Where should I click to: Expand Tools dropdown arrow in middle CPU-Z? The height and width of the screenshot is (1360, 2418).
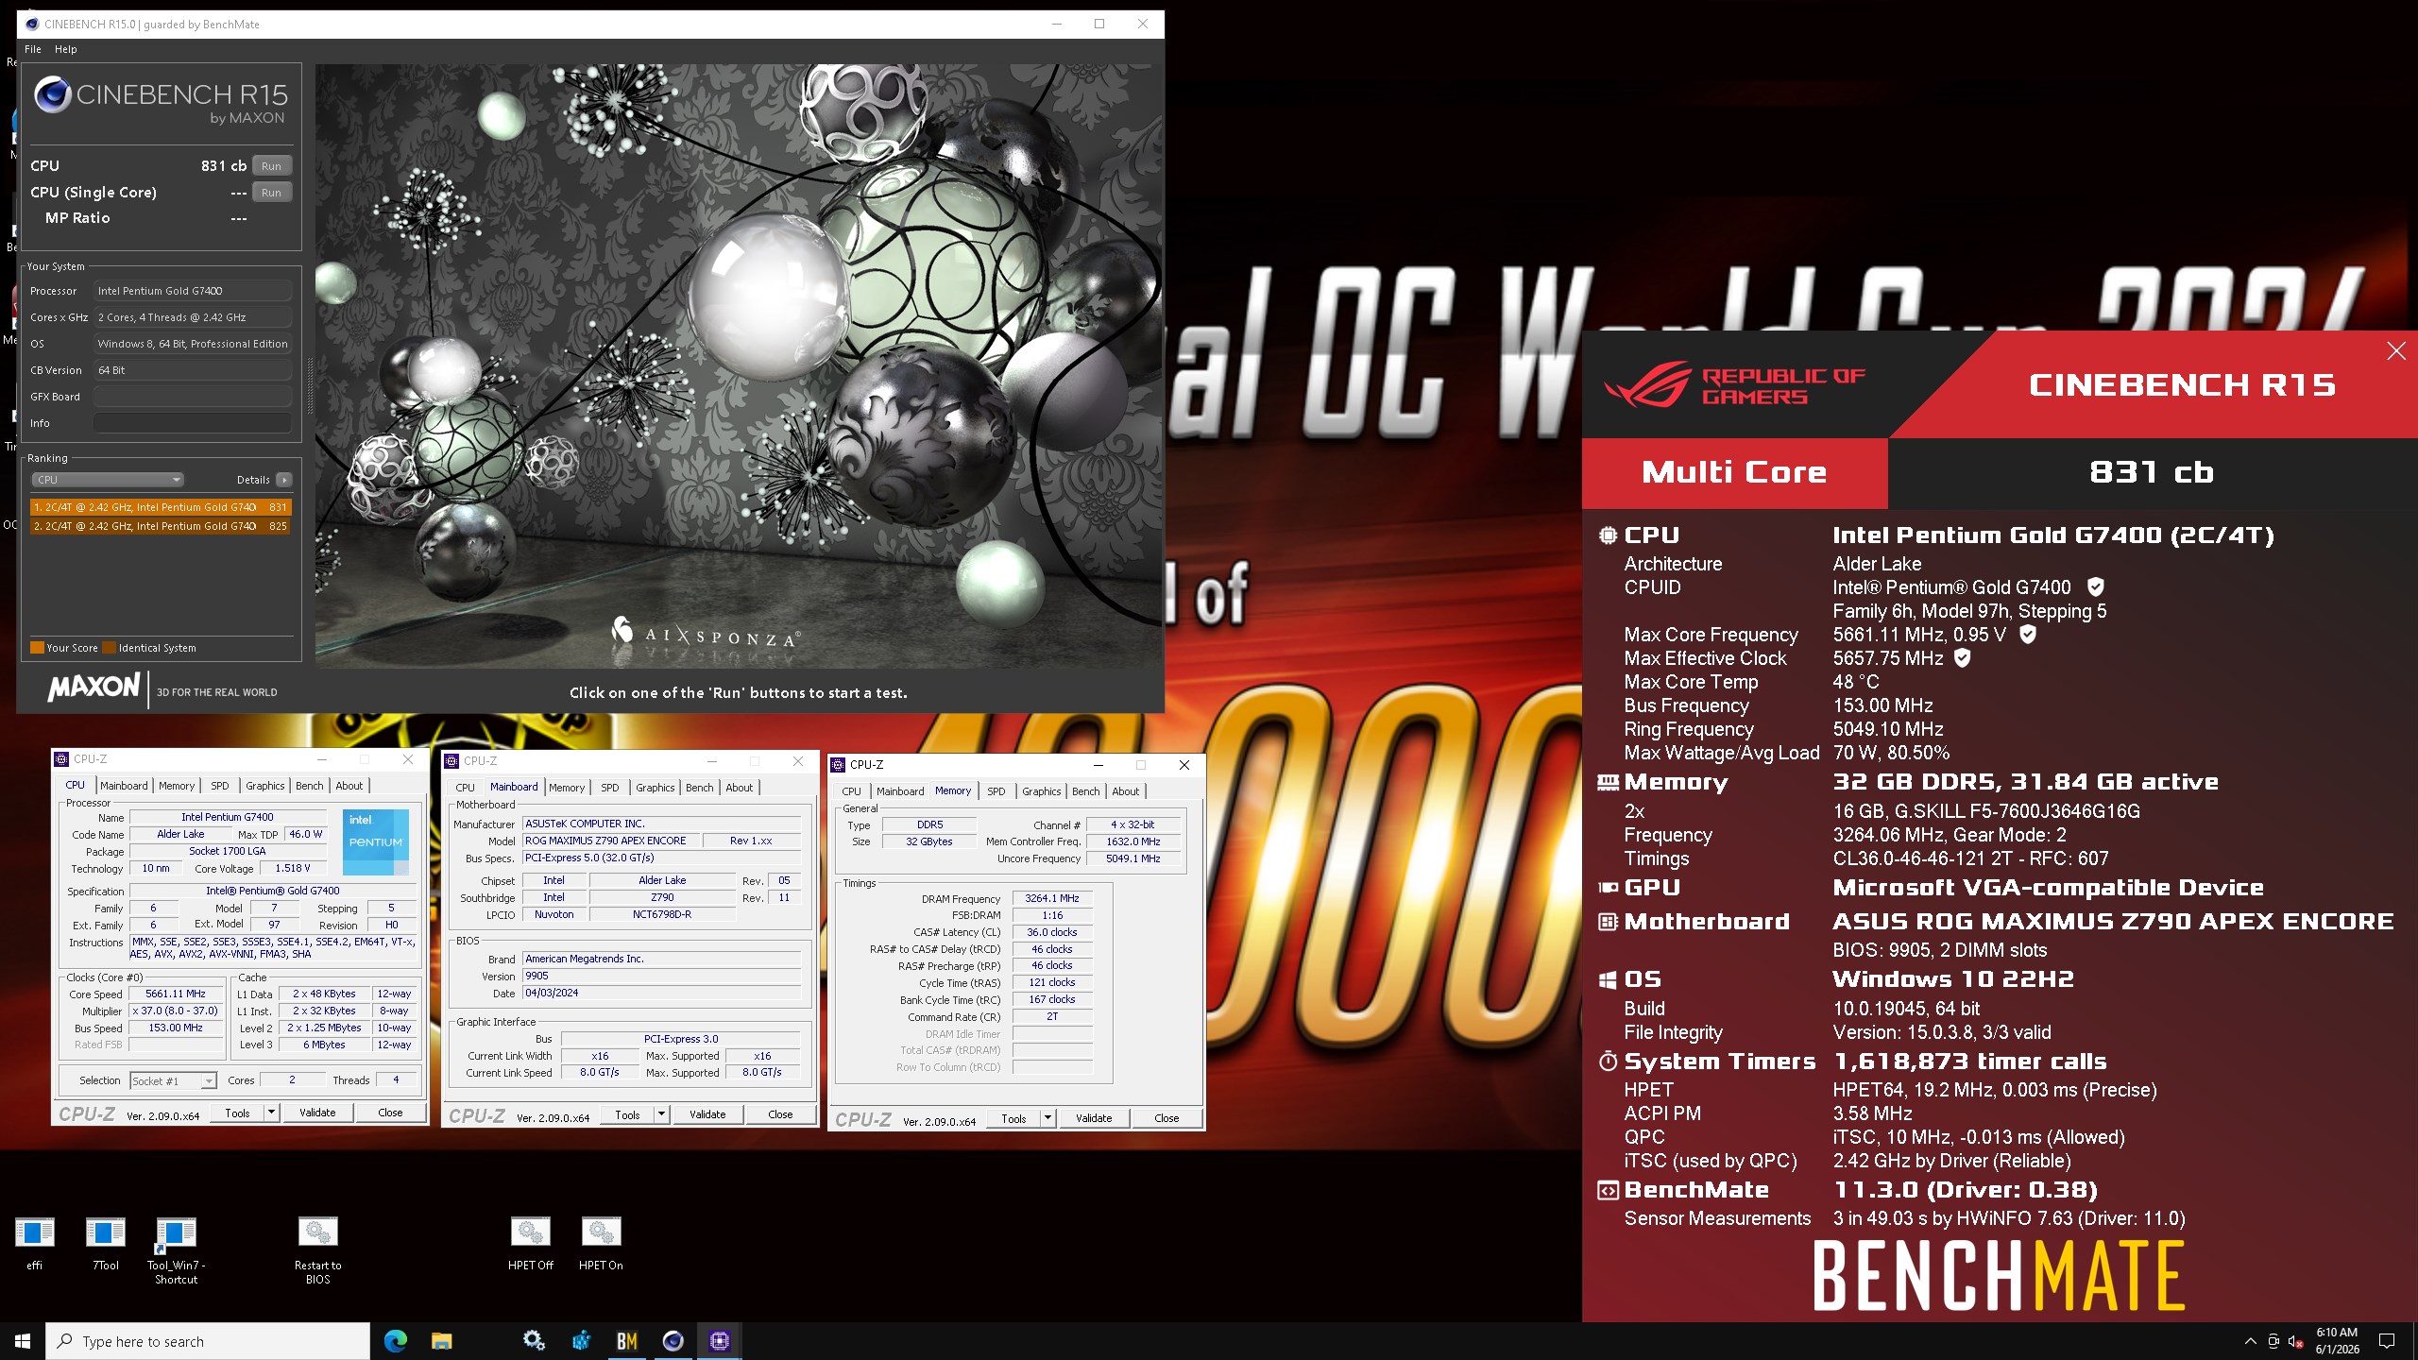[661, 1114]
